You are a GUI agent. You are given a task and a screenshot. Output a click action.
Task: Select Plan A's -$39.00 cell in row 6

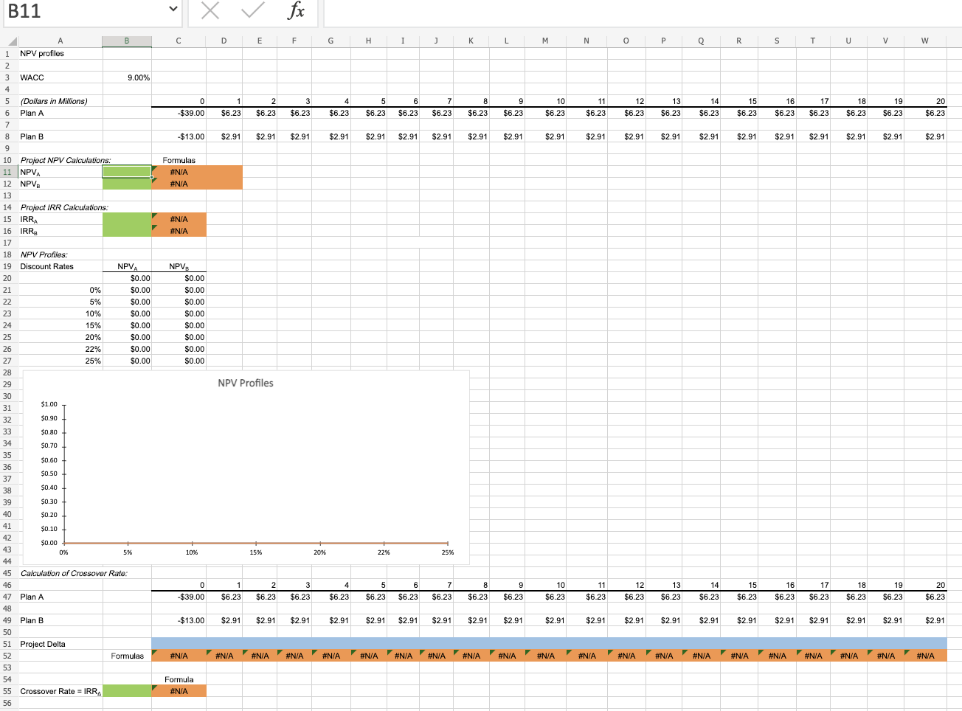pyautogui.click(x=179, y=113)
